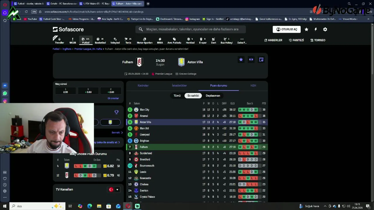Switch to the Getafe - FC Barcelona browser tab

coord(62,3)
